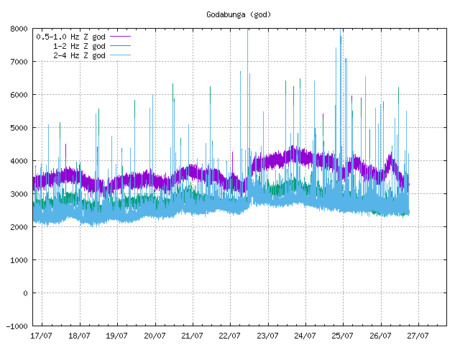Click the -1000 y-axis value label

[17, 326]
